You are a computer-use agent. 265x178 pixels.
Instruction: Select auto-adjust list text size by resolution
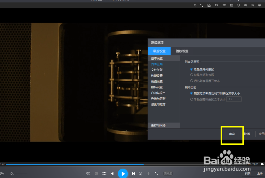click(215, 93)
